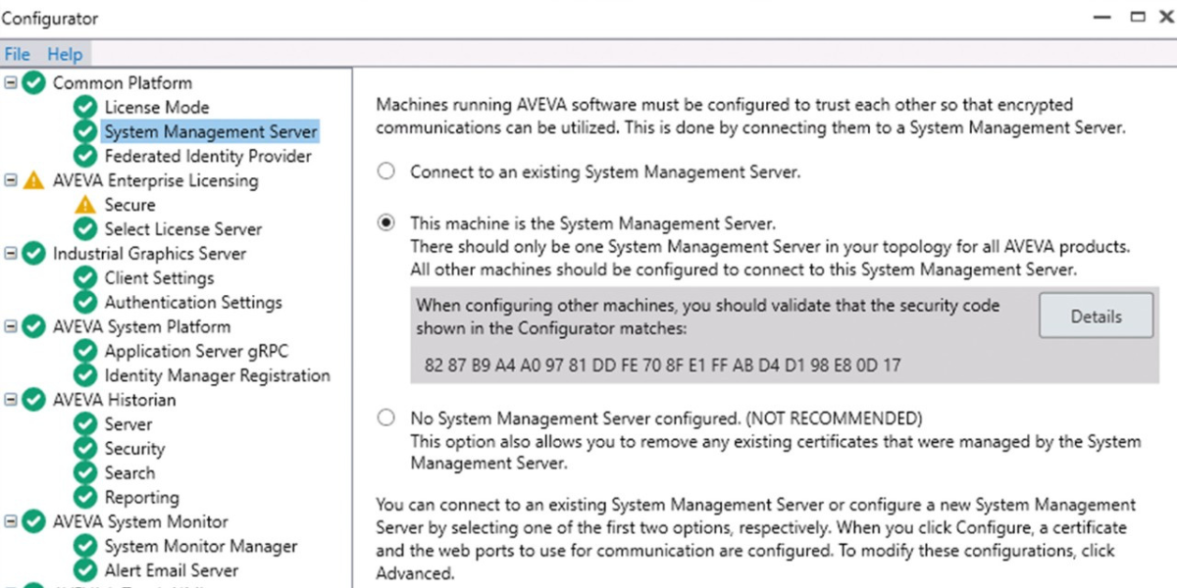Click the green check icon beside System Monitor Manager

[86, 546]
